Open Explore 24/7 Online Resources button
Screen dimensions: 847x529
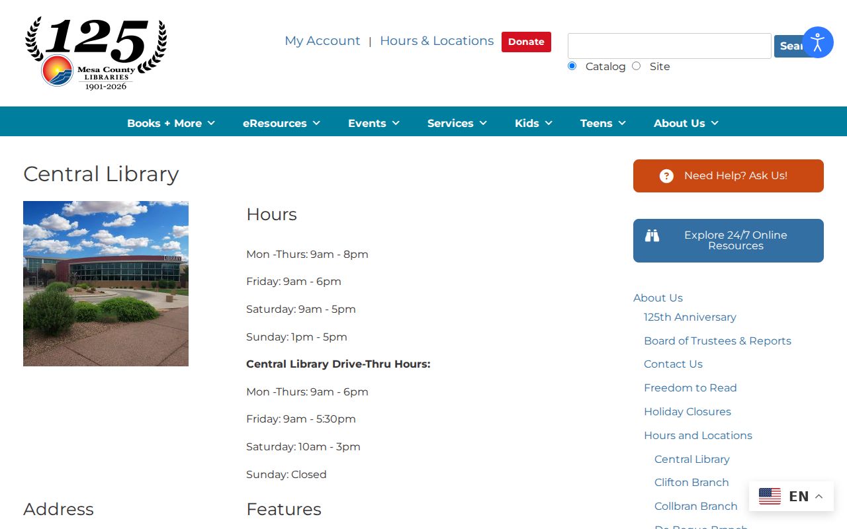pos(729,241)
